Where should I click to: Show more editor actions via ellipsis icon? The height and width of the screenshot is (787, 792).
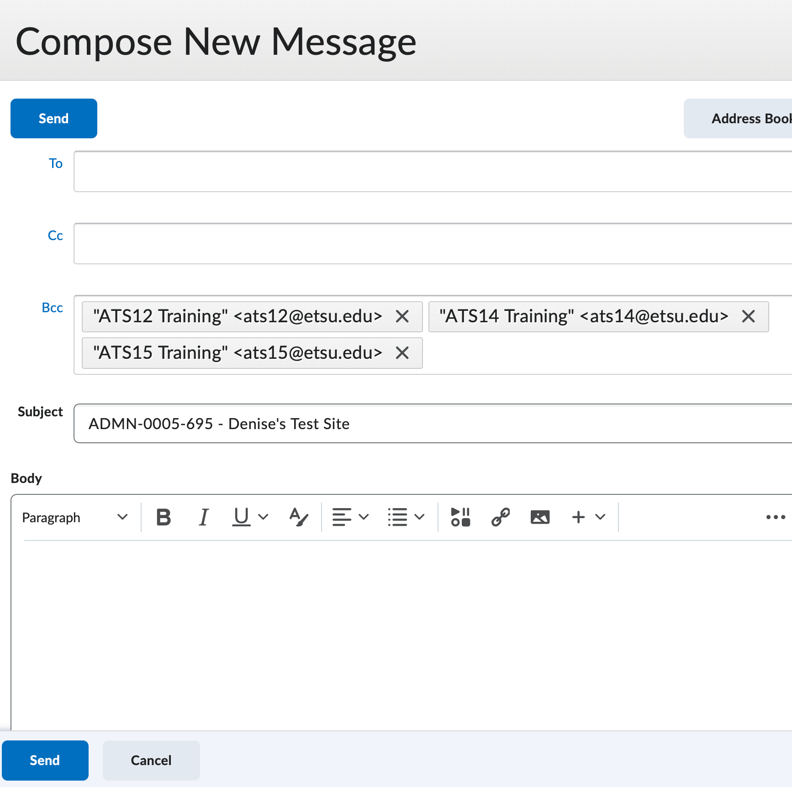[x=775, y=517]
